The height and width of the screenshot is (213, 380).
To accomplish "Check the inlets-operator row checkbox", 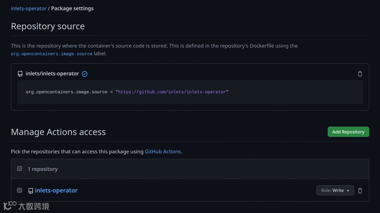I will pos(20,190).
